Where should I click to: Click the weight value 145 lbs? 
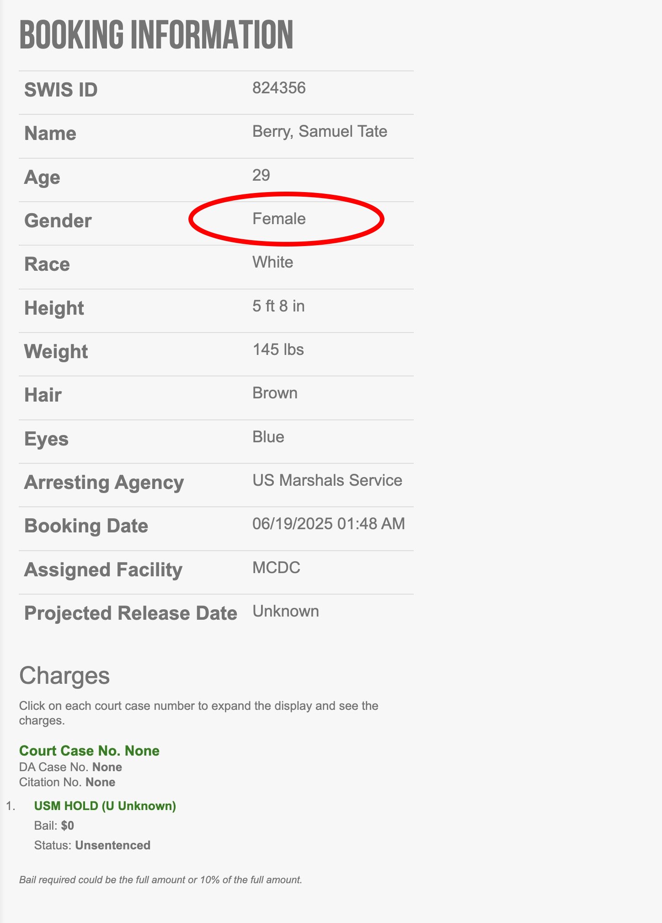(x=278, y=349)
